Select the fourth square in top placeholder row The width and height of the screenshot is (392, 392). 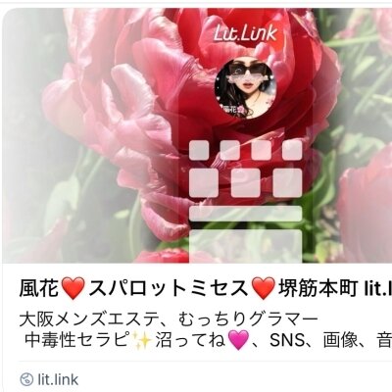tap(292, 150)
